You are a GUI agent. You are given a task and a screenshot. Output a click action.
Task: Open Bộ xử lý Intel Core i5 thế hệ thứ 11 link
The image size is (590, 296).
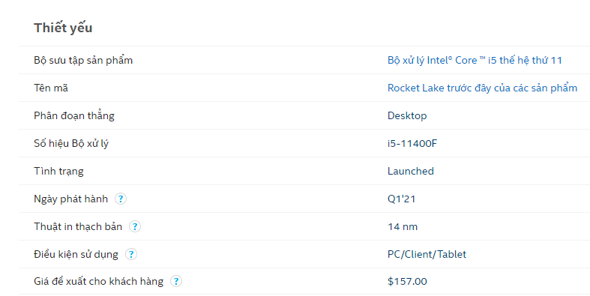point(475,60)
